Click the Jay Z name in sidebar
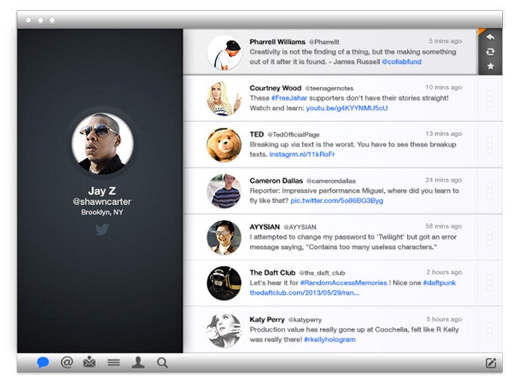Screen dimensions: 512x384 tap(102, 191)
